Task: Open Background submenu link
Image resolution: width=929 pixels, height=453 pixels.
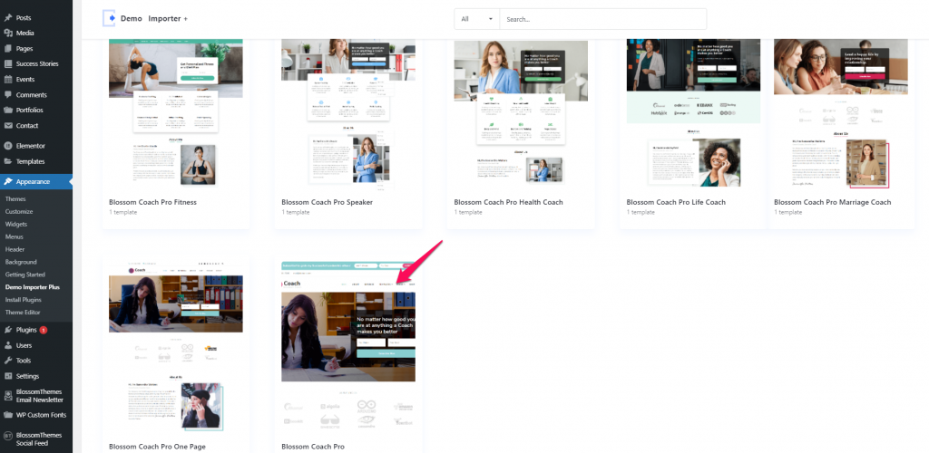Action: click(x=21, y=262)
